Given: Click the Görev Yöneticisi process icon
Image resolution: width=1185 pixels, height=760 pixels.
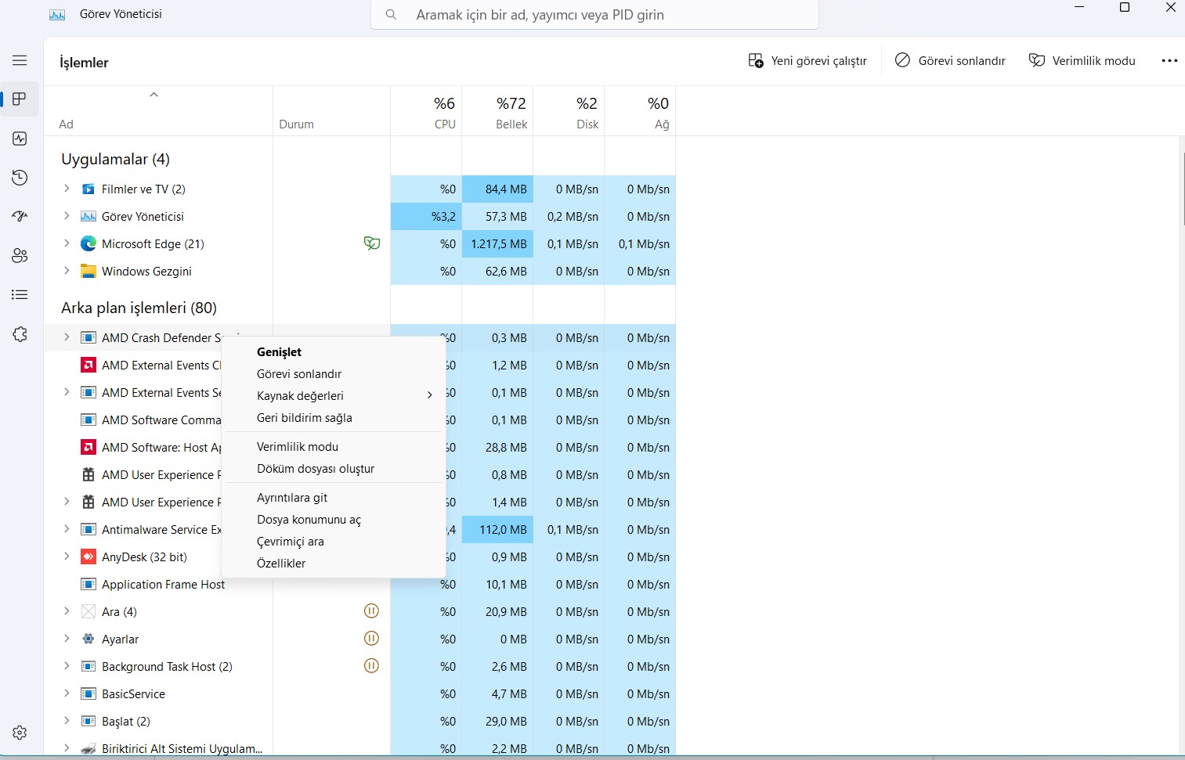Looking at the screenshot, I should tap(89, 217).
